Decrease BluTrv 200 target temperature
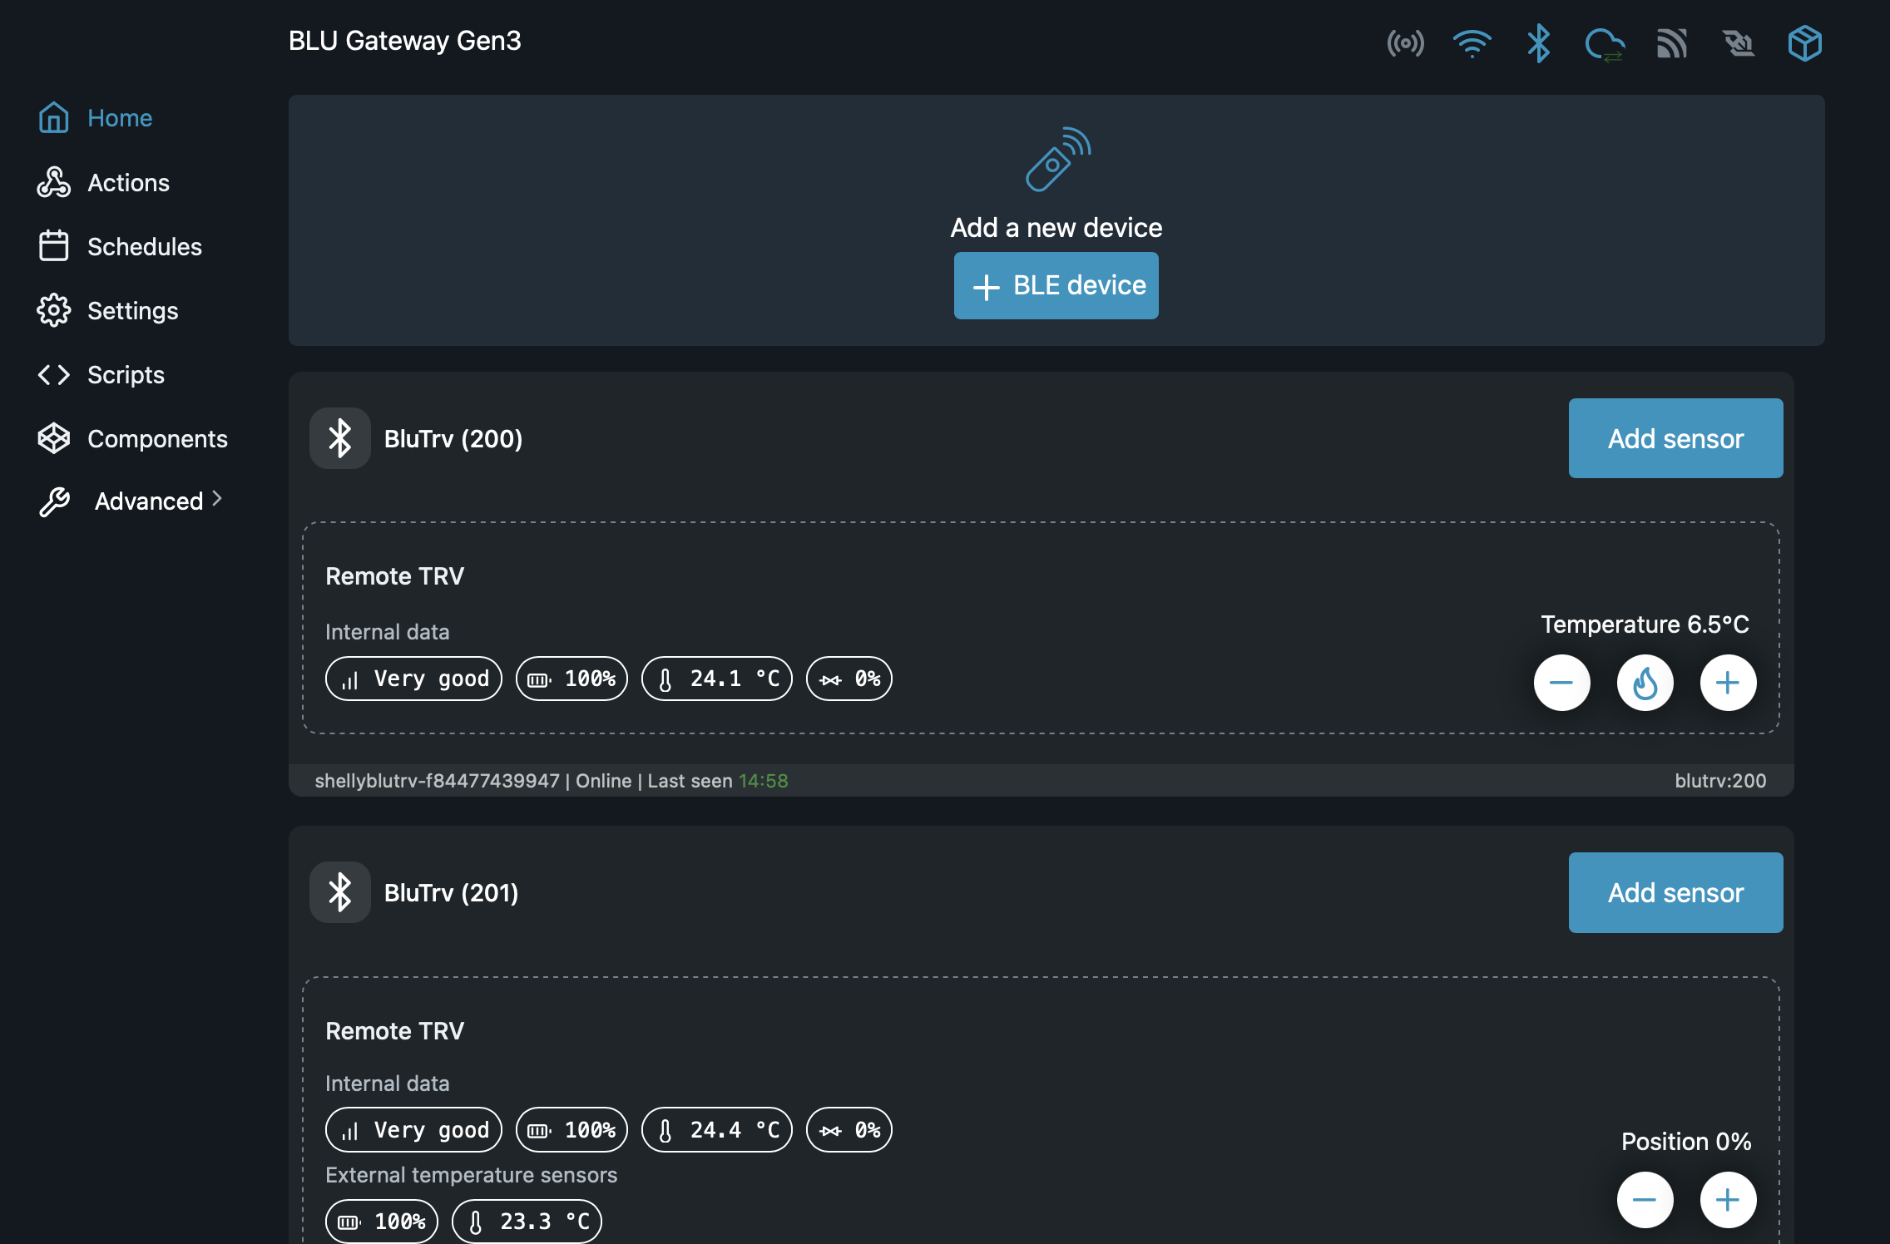 tap(1561, 683)
